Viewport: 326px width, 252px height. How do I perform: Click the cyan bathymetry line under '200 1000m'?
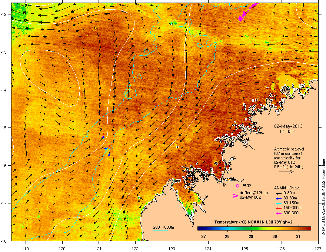pyautogui.click(x=160, y=231)
